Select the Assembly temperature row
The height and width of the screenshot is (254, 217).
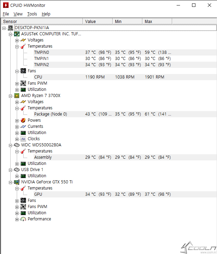click(125, 157)
